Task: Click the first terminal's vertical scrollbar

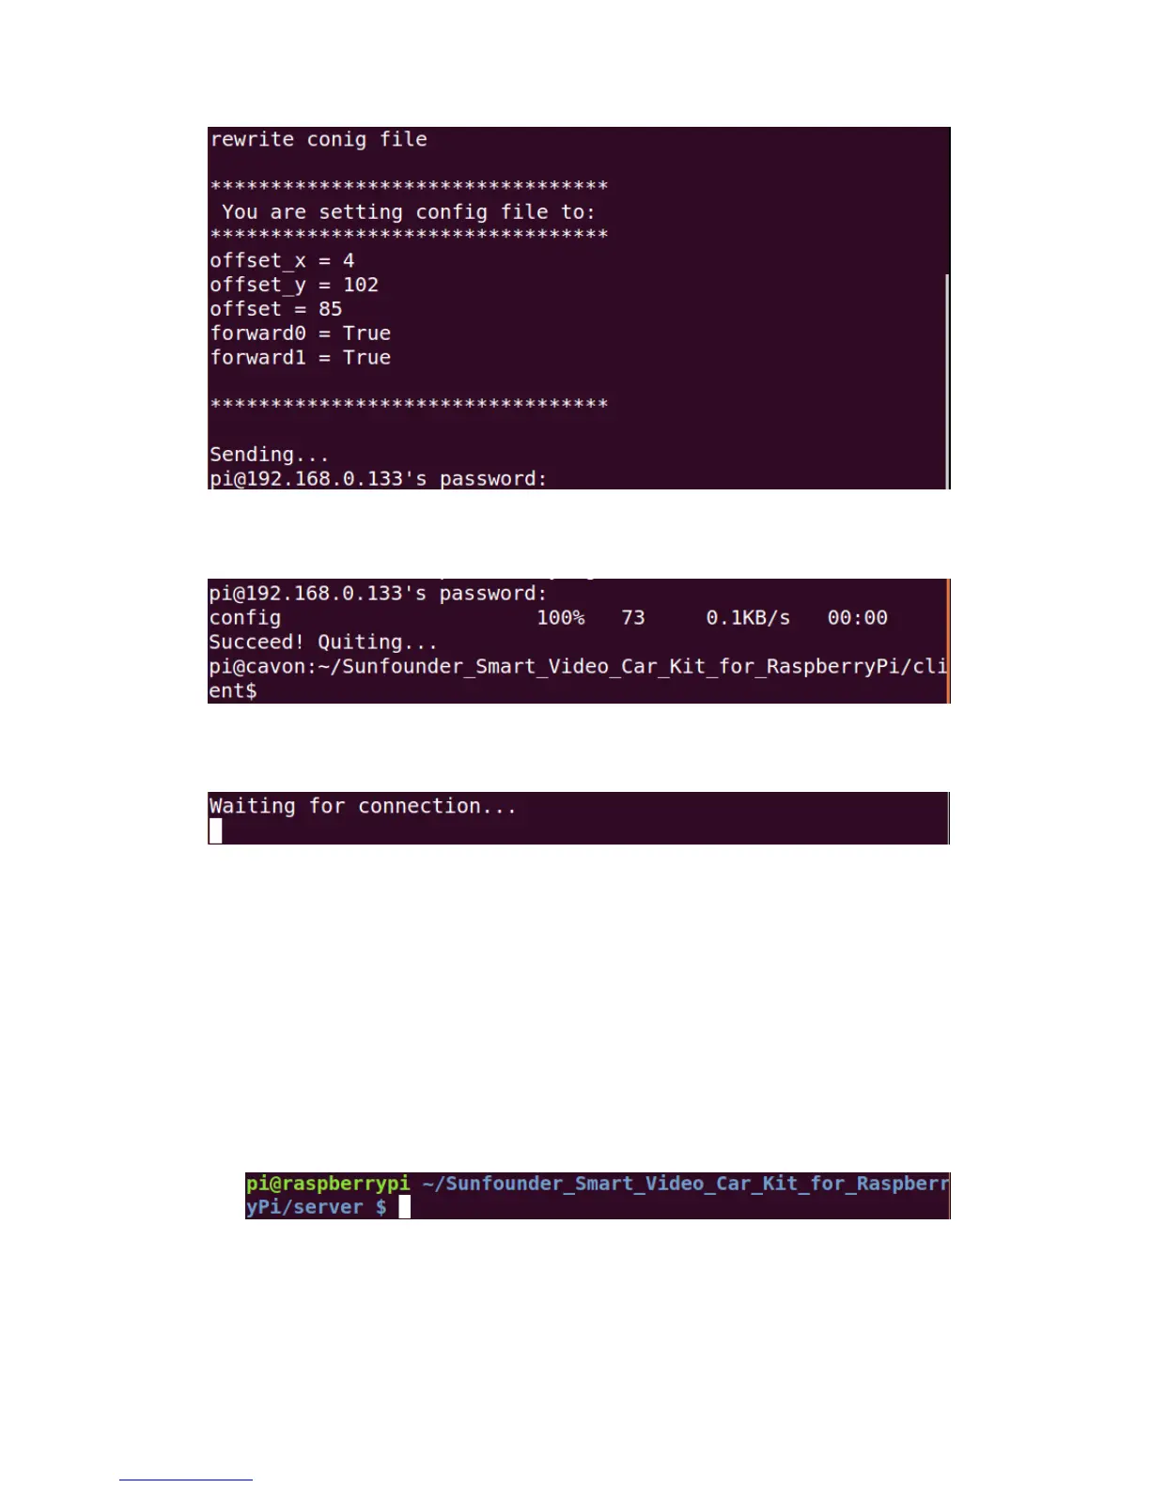Action: tap(947, 380)
